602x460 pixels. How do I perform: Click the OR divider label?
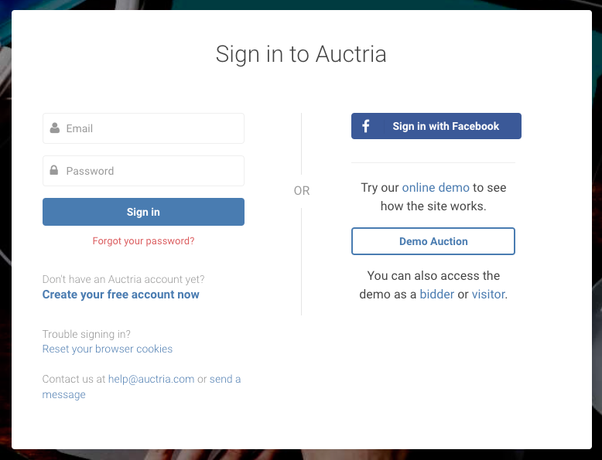point(301,191)
